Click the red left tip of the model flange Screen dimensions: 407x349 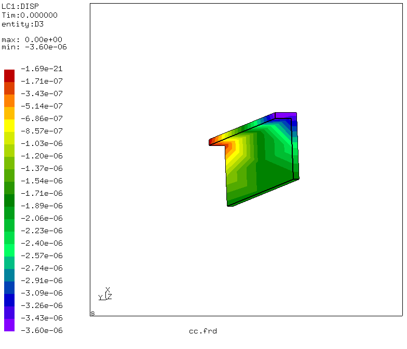[x=211, y=142]
